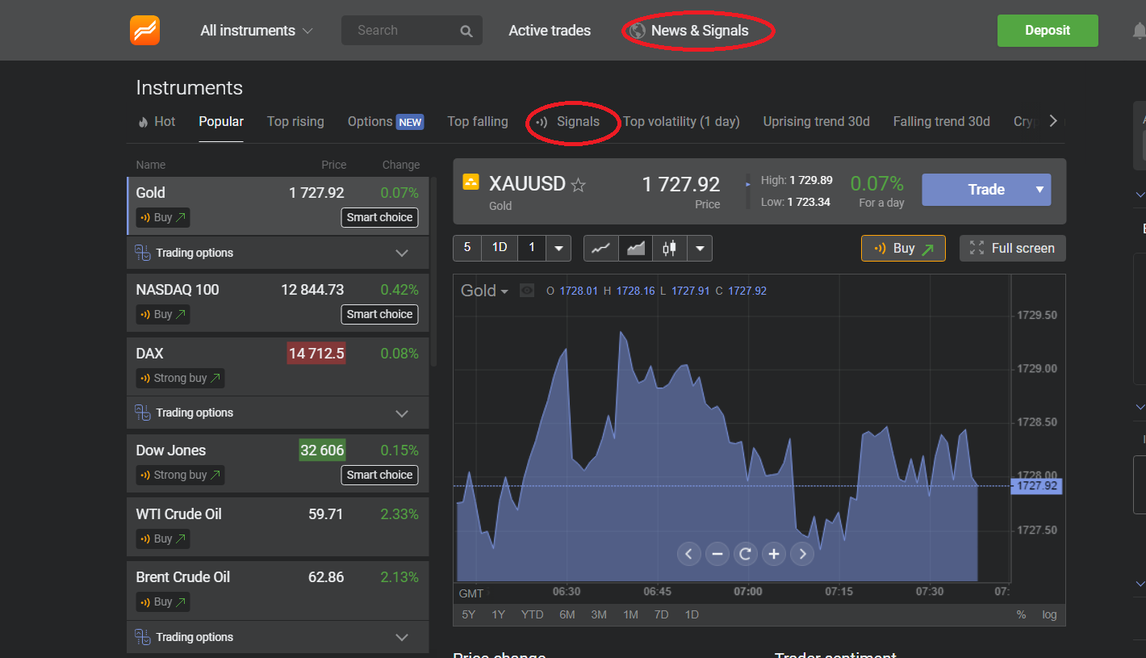The width and height of the screenshot is (1146, 658).
Task: Toggle Gold series visibility eye icon
Action: click(527, 291)
